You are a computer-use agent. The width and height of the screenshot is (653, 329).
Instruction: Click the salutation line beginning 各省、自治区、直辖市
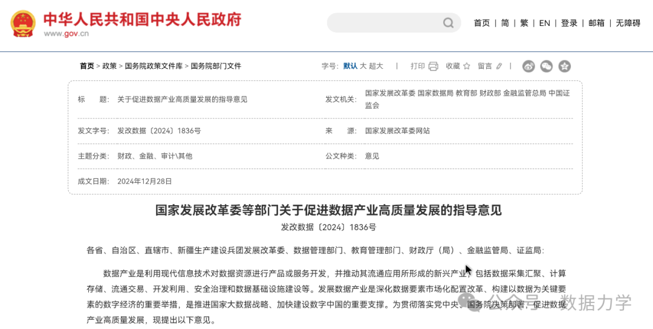click(x=315, y=251)
